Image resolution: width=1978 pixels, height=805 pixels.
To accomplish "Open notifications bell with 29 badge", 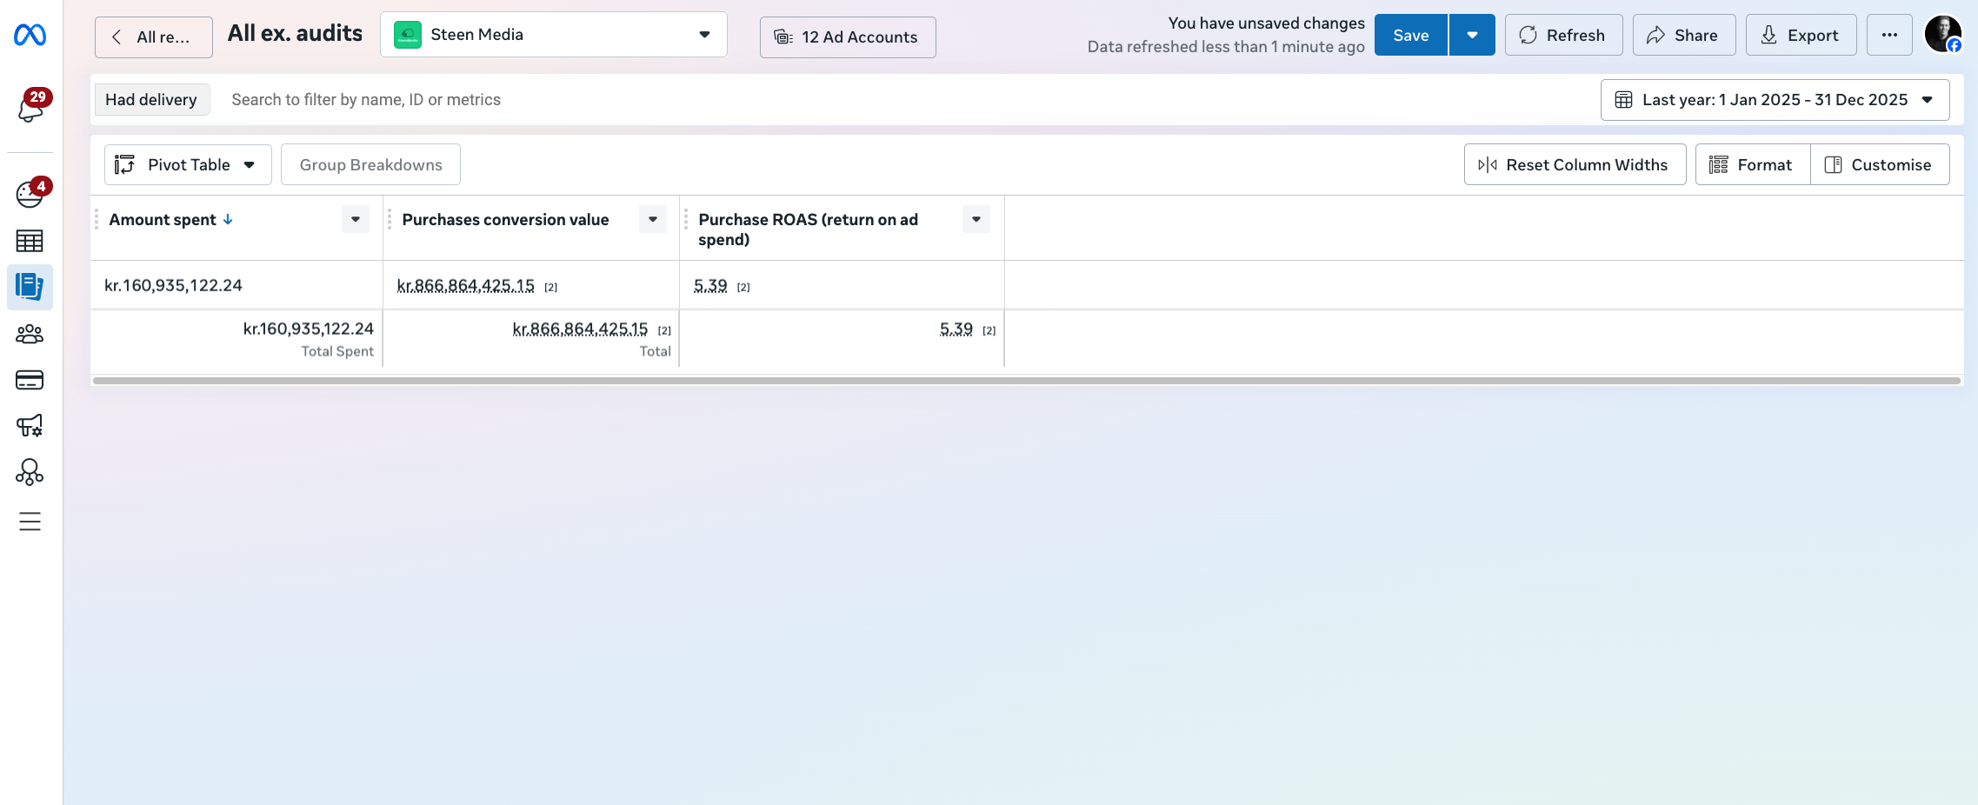I will pyautogui.click(x=30, y=108).
